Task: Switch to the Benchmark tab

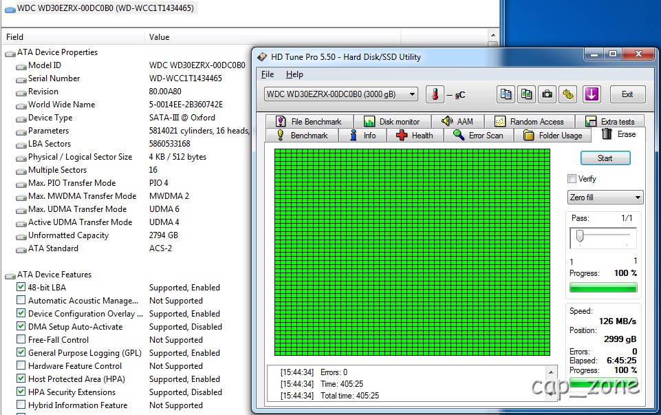Action: 302,136
